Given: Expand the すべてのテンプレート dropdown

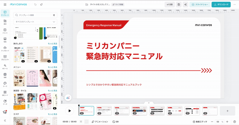Looking at the screenshot, I should point(35,22).
